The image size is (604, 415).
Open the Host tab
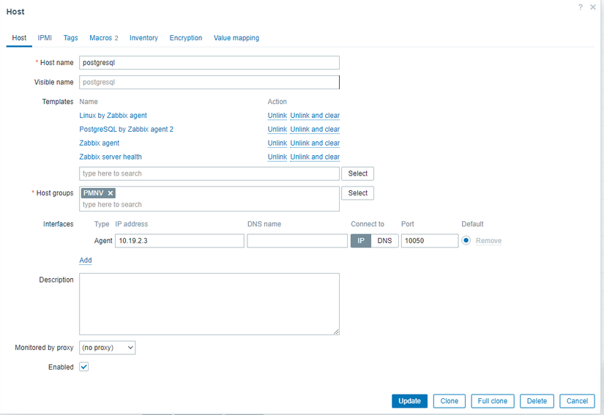(19, 38)
